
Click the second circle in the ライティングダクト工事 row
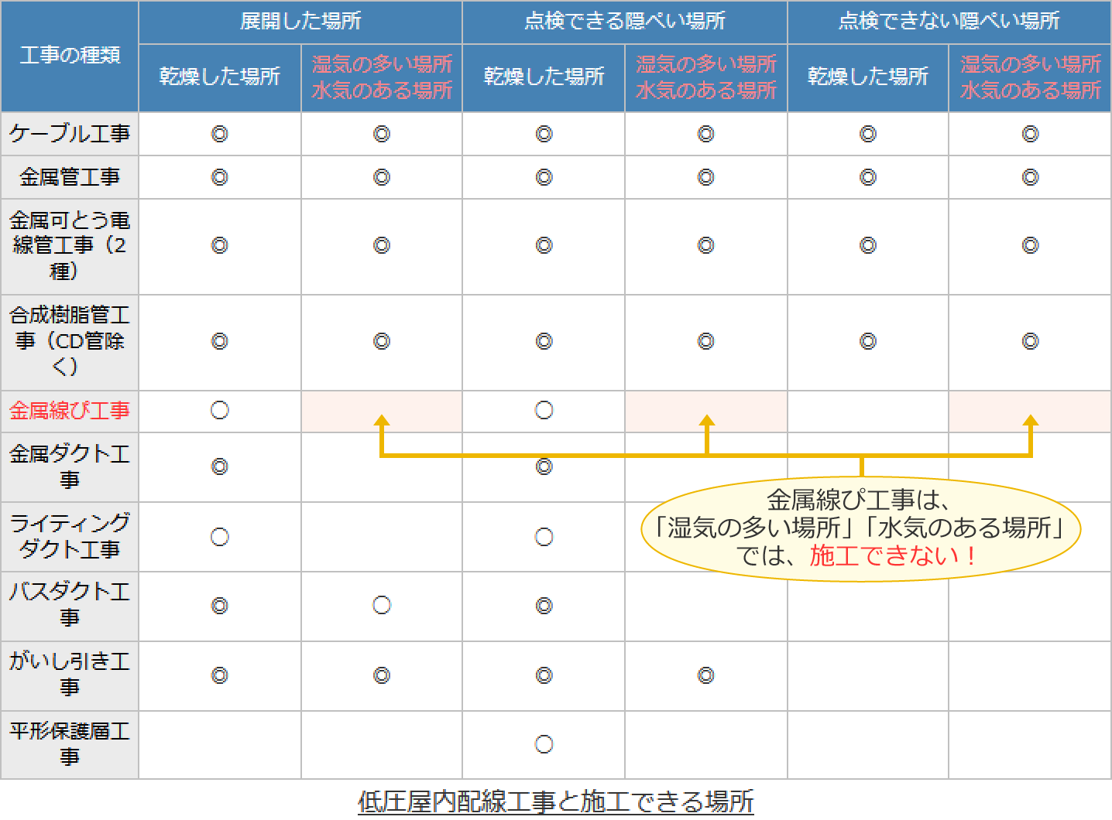point(544,537)
